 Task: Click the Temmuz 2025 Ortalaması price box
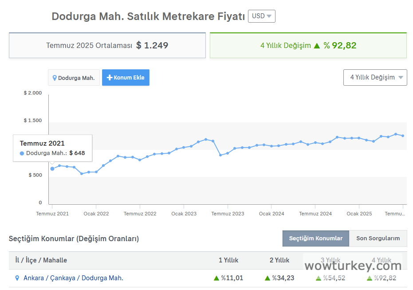tap(107, 45)
